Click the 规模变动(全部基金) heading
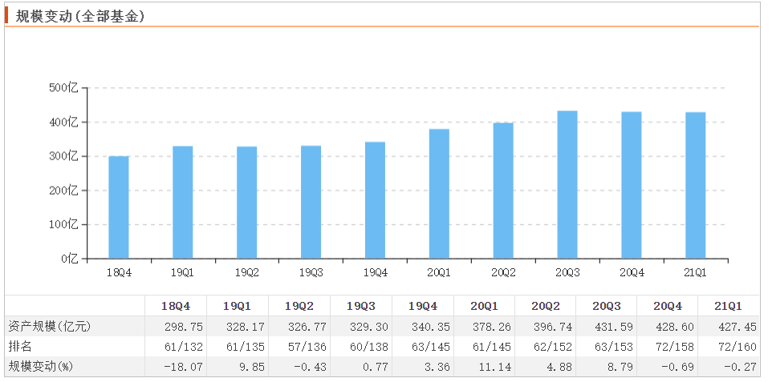 pyautogui.click(x=79, y=16)
